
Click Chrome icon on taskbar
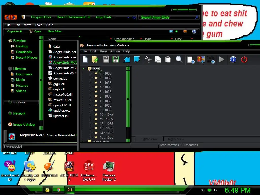(x=59, y=190)
